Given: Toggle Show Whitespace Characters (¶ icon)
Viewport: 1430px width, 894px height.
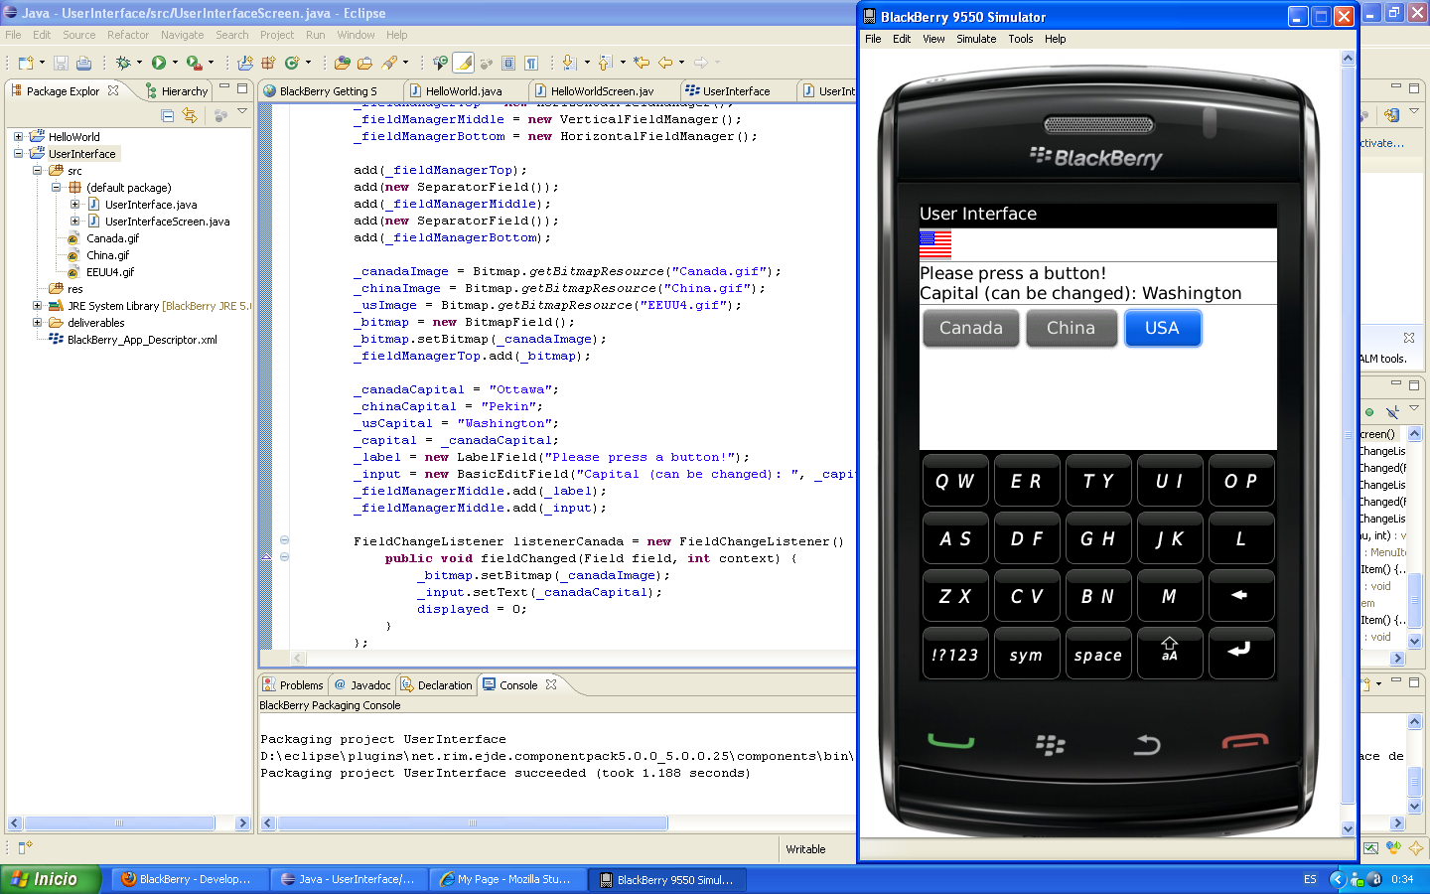Looking at the screenshot, I should [x=530, y=63].
